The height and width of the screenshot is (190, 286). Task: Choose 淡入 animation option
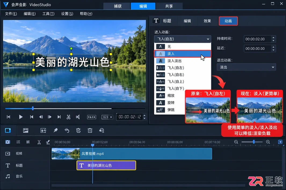tap(183, 54)
